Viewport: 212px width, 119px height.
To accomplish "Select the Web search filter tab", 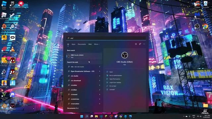I will [x=90, y=44].
